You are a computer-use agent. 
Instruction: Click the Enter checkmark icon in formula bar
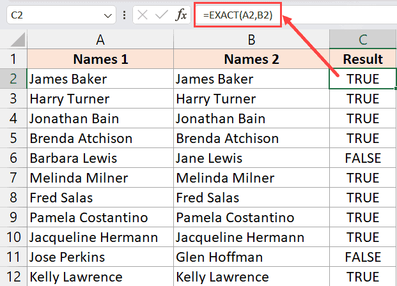pyautogui.click(x=163, y=15)
